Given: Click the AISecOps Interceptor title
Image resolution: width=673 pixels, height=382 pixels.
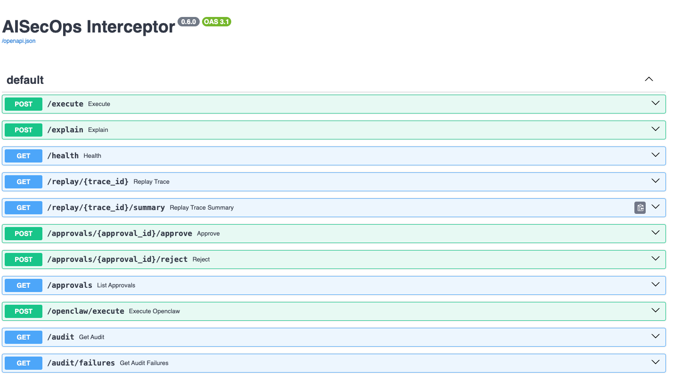Looking at the screenshot, I should (89, 26).
